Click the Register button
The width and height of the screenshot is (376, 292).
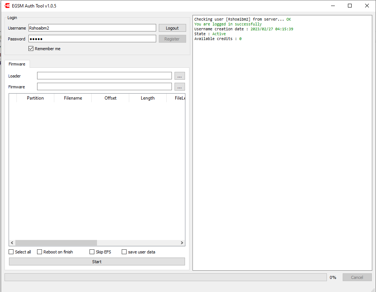[x=172, y=39]
